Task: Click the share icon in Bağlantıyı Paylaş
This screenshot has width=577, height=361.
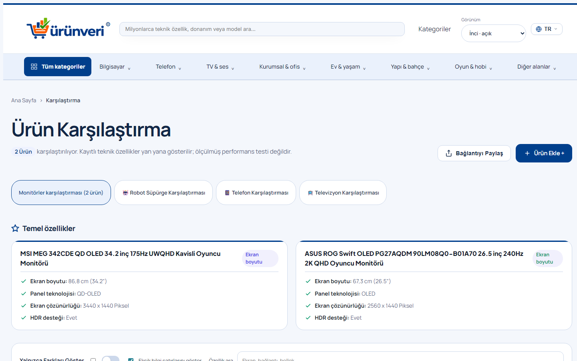Action: (449, 153)
